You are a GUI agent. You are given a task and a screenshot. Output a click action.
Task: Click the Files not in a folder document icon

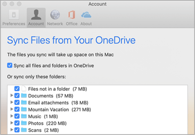tap(24, 89)
